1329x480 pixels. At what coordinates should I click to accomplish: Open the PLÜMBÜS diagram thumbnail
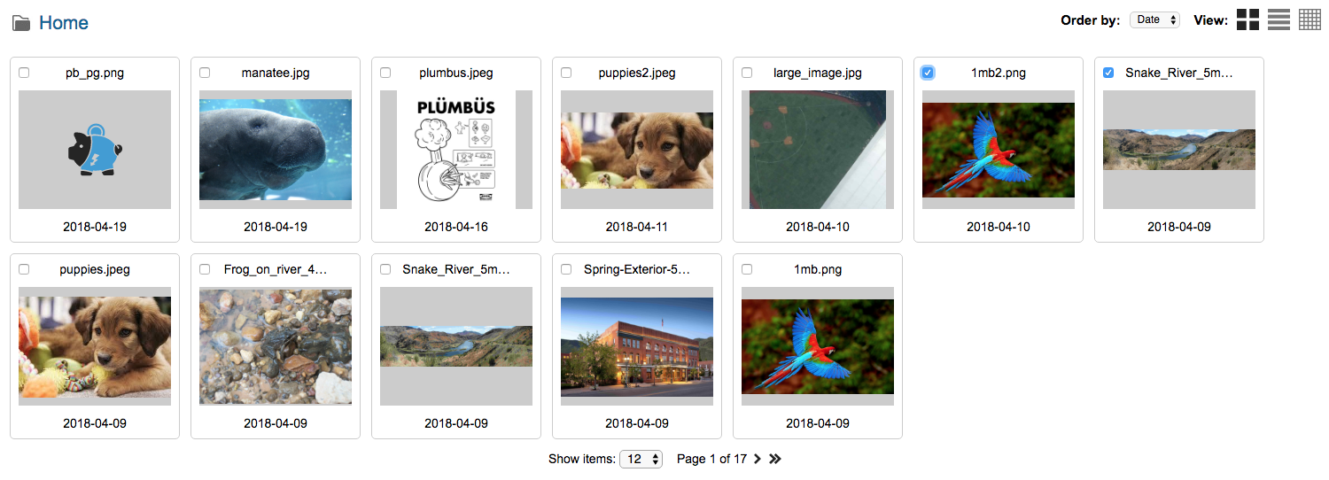pos(456,150)
